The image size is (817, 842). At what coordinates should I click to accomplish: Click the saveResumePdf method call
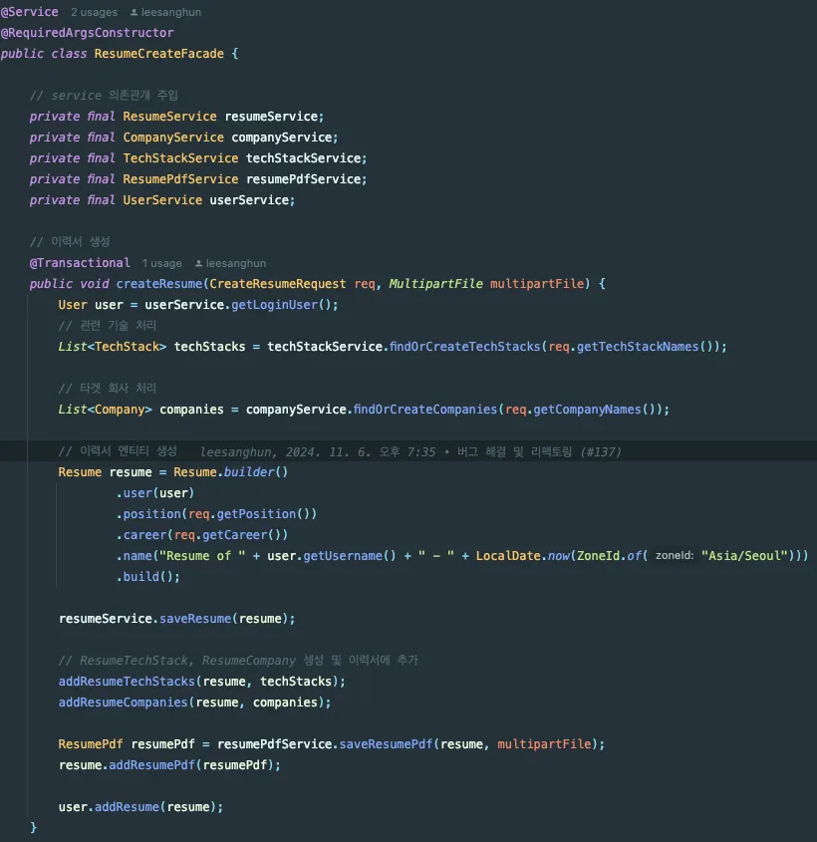click(387, 744)
